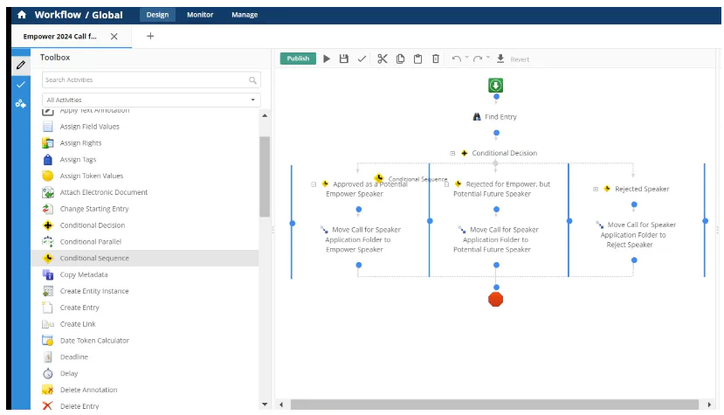Image resolution: width=724 pixels, height=415 pixels.
Task: Close the Empower 2024 Call tab
Action: (x=114, y=36)
